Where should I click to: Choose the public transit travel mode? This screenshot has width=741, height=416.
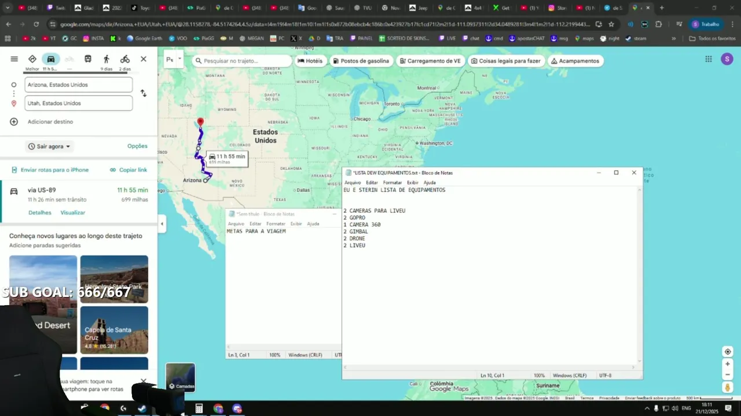[88, 59]
